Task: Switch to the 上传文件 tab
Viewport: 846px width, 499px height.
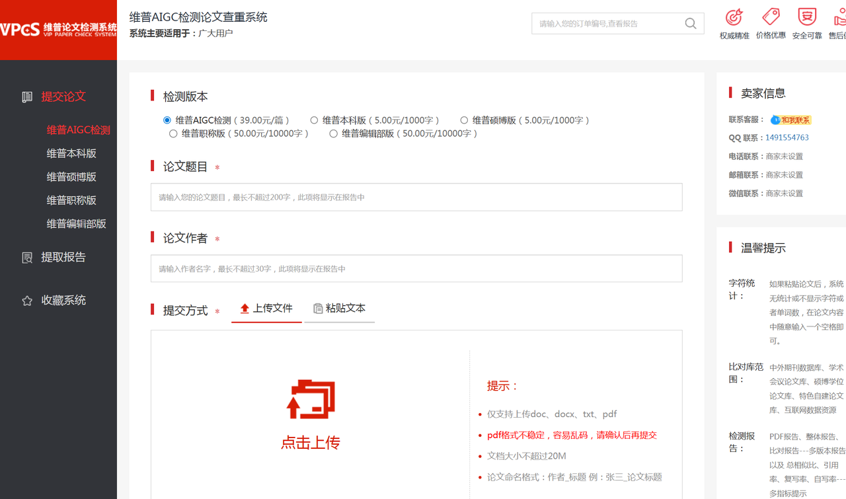Action: coord(266,309)
